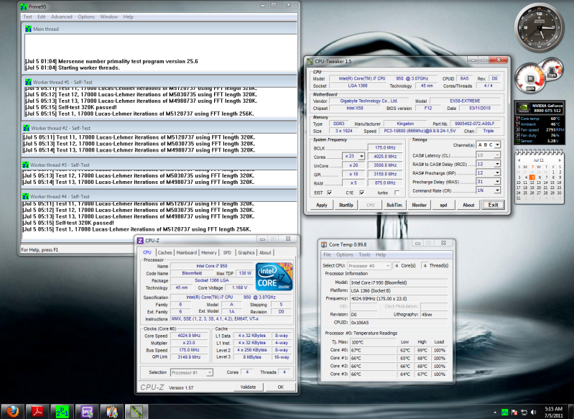
Task: Click the green Prime95 taskbar icon
Action: (x=61, y=411)
